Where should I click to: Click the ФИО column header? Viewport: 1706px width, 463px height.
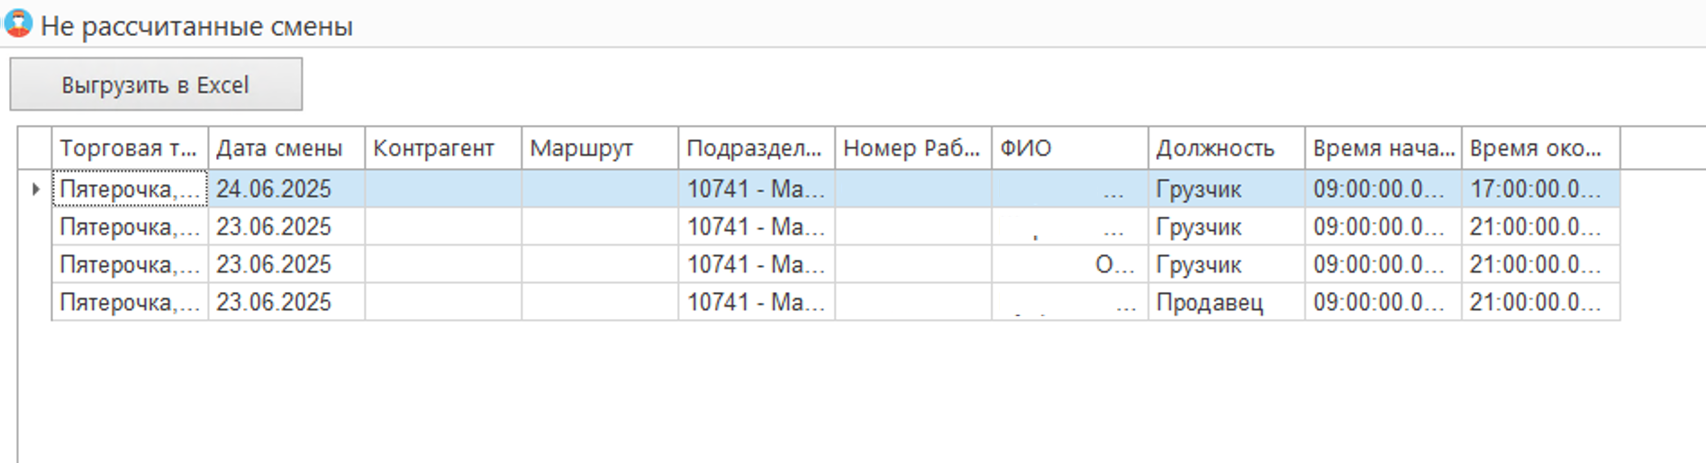(1070, 148)
